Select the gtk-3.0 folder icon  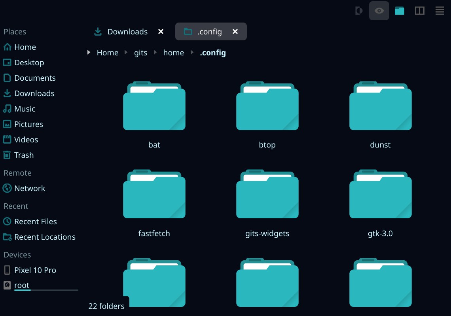coord(380,194)
